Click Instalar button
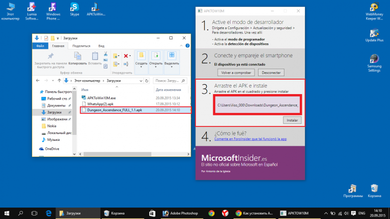Viewport: 390px width, 219px height. click(292, 120)
